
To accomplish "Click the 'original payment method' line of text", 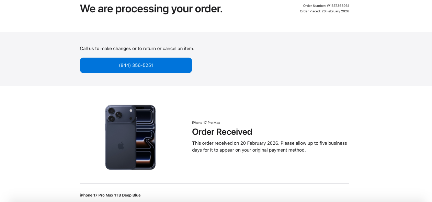I will click(249, 150).
